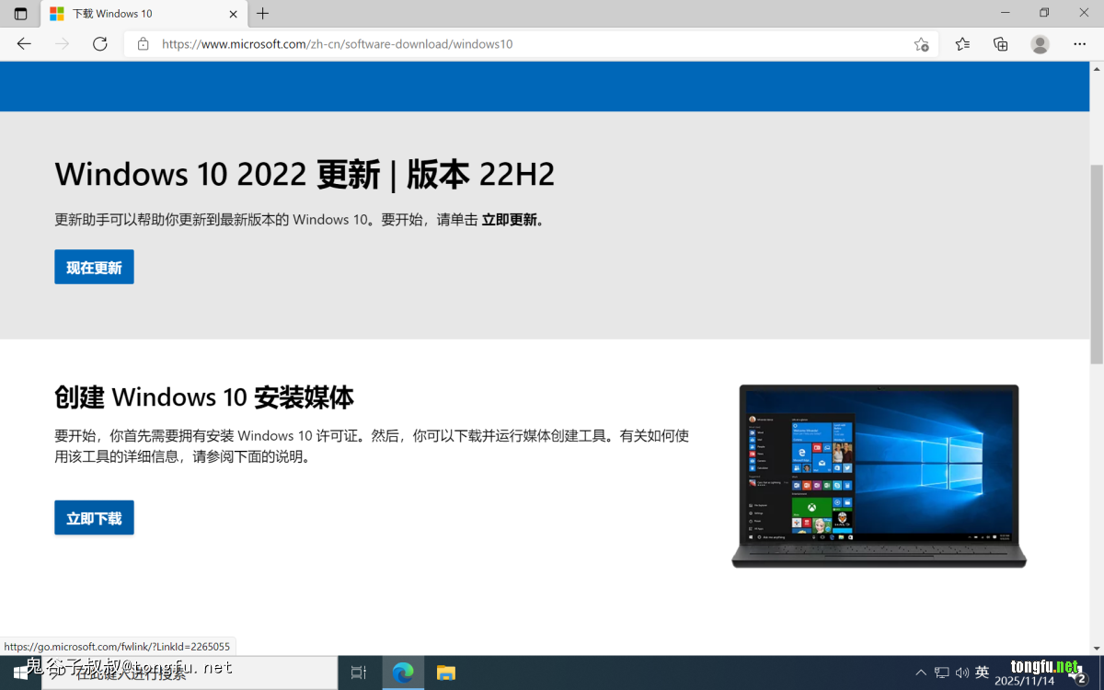Viewport: 1104px width, 690px height.
Task: Expand the hidden system tray icons
Action: (x=921, y=673)
